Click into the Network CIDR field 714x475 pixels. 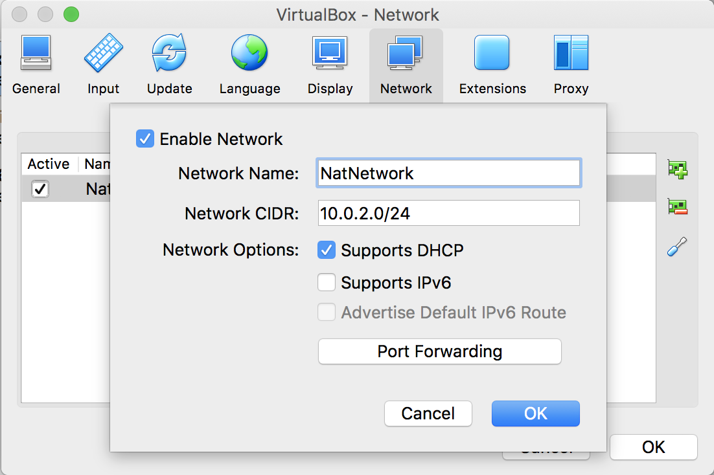click(448, 213)
